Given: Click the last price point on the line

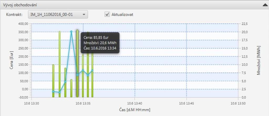Looking at the screenshot, I should pyautogui.click(x=92, y=70).
